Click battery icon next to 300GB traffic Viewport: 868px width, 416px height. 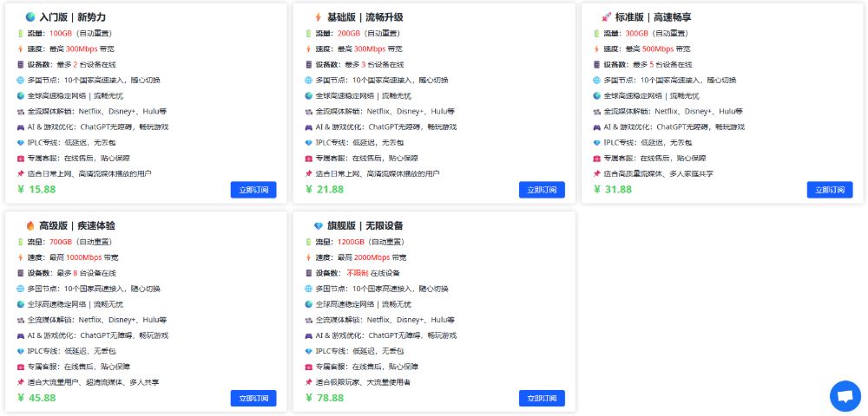coord(597,33)
